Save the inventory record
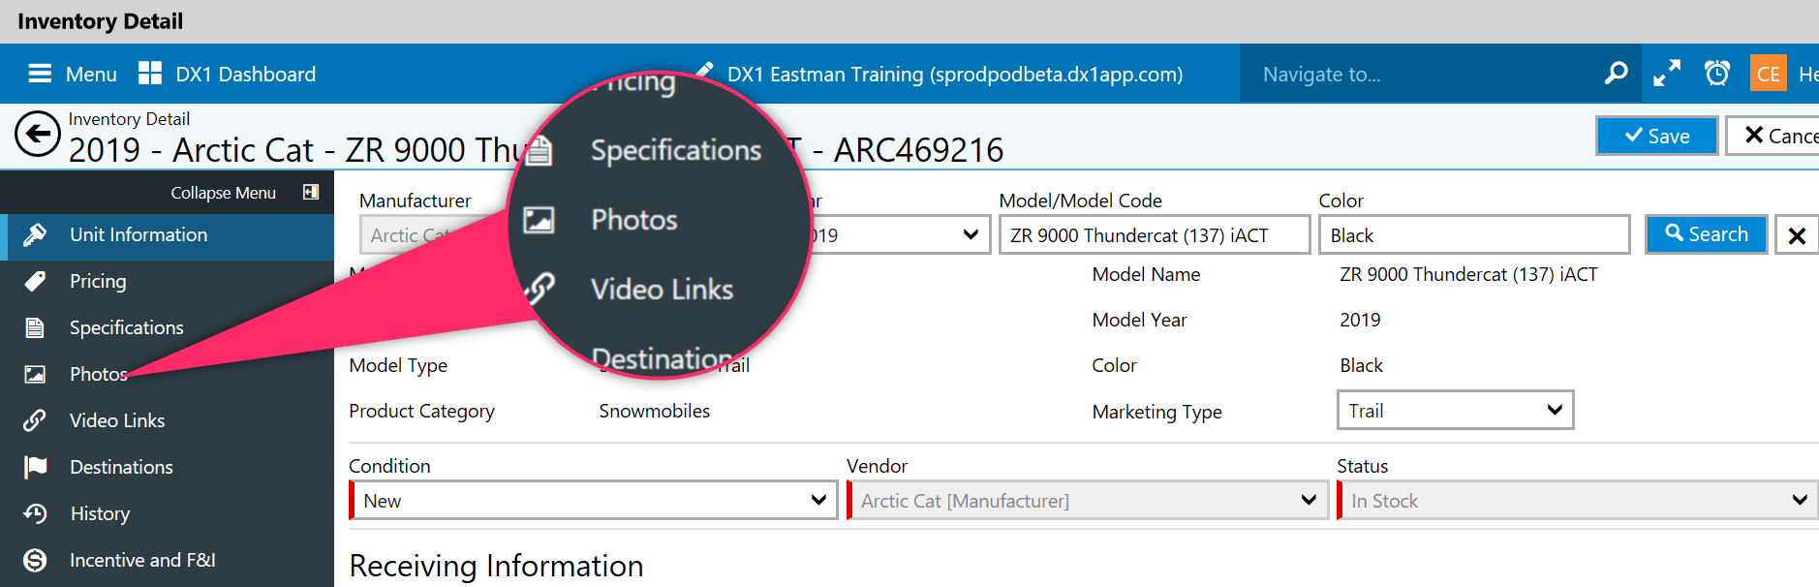The width and height of the screenshot is (1819, 587). point(1657,136)
